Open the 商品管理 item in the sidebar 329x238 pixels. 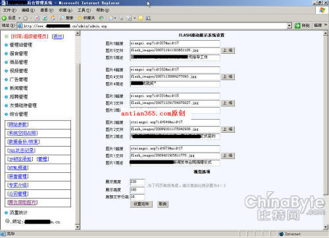[x=18, y=62]
